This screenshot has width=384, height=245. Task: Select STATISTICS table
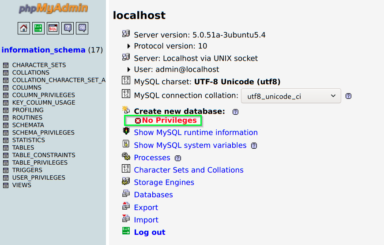pyautogui.click(x=29, y=140)
